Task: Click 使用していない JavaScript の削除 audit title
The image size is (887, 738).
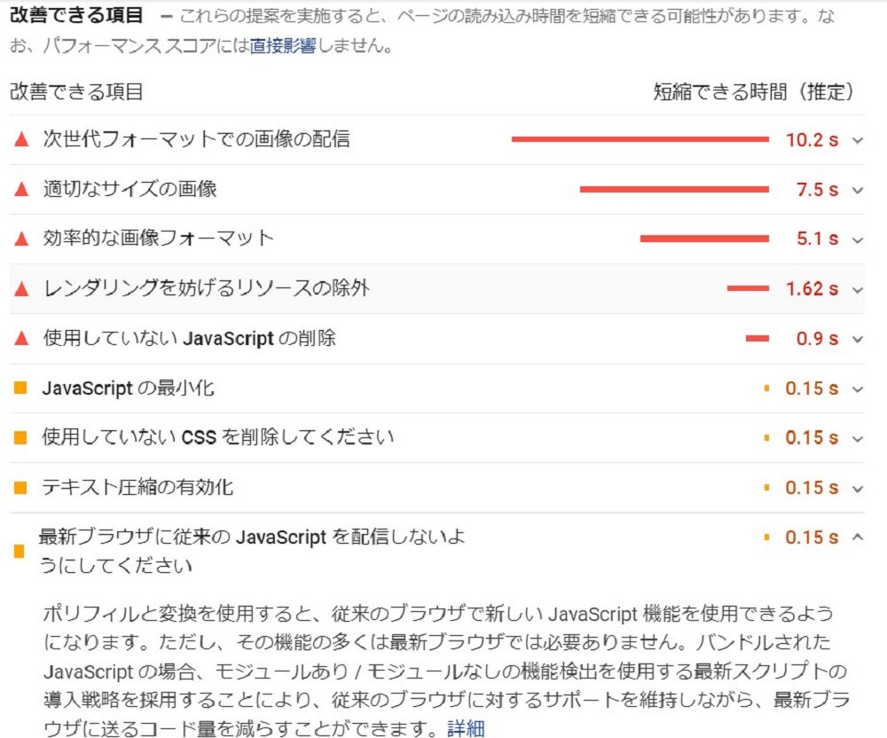Action: click(x=189, y=338)
